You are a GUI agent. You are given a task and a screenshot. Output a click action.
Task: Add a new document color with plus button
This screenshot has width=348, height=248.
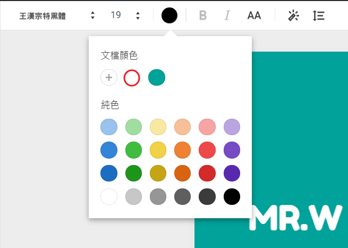[109, 78]
